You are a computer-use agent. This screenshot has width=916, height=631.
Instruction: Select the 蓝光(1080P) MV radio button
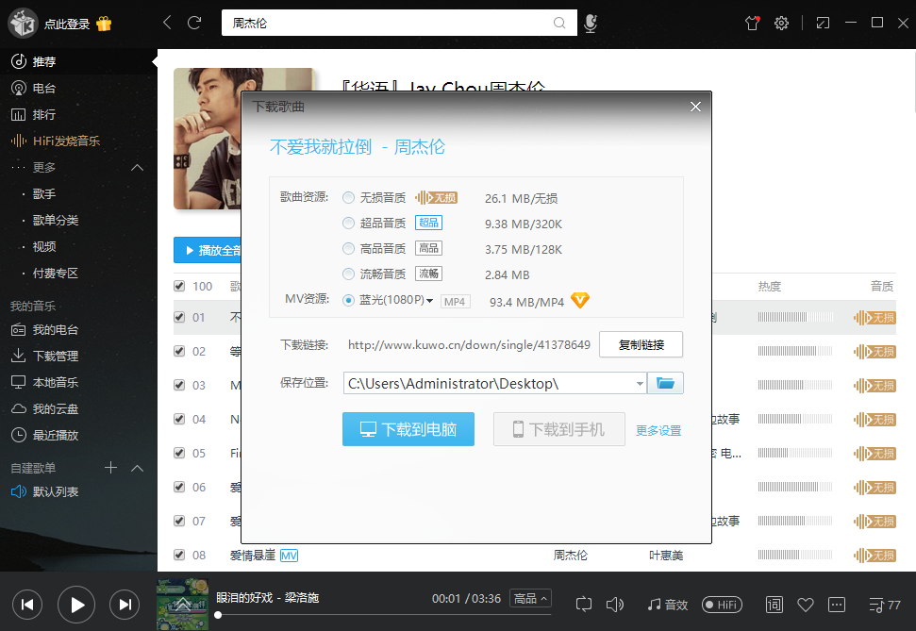tap(349, 300)
